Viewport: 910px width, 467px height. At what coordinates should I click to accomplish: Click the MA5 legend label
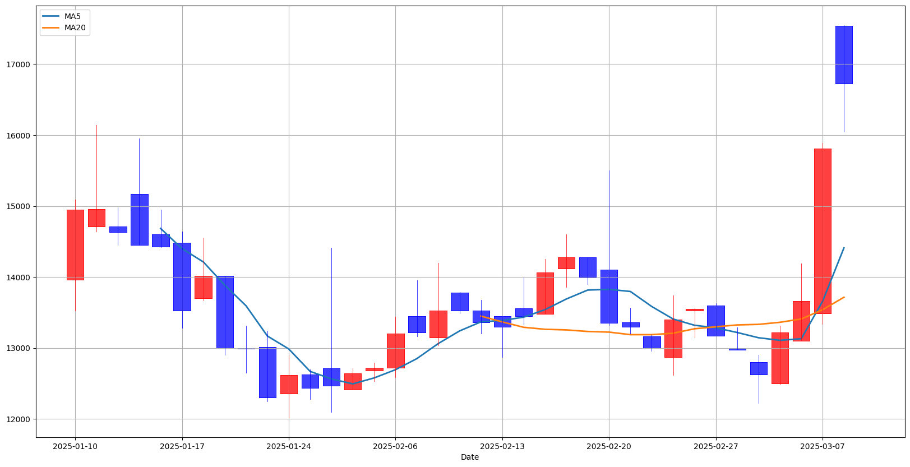point(72,16)
